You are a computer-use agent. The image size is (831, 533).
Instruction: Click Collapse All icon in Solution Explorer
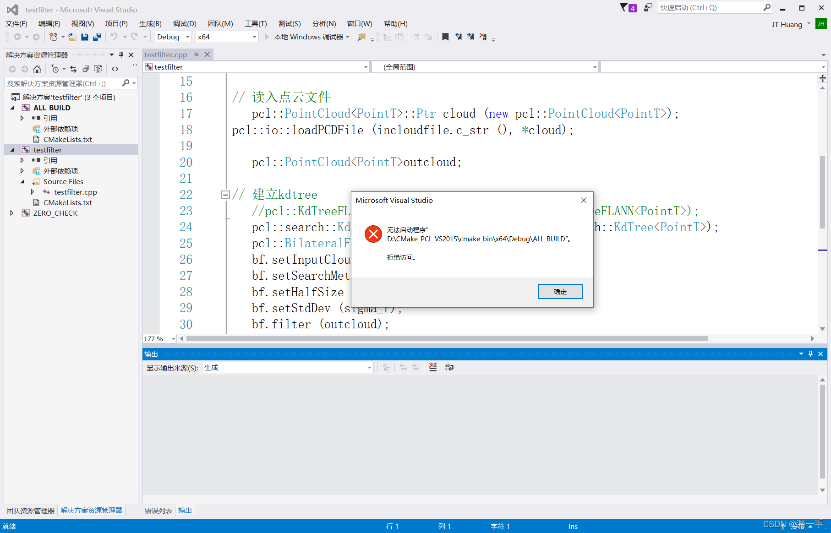[86, 69]
